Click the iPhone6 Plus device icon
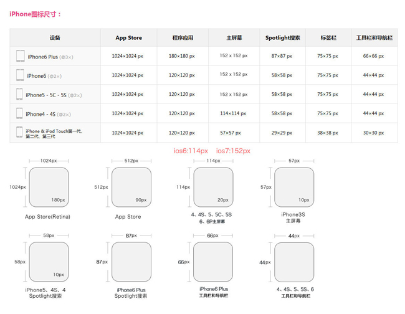405x314 pixels. coord(21,57)
